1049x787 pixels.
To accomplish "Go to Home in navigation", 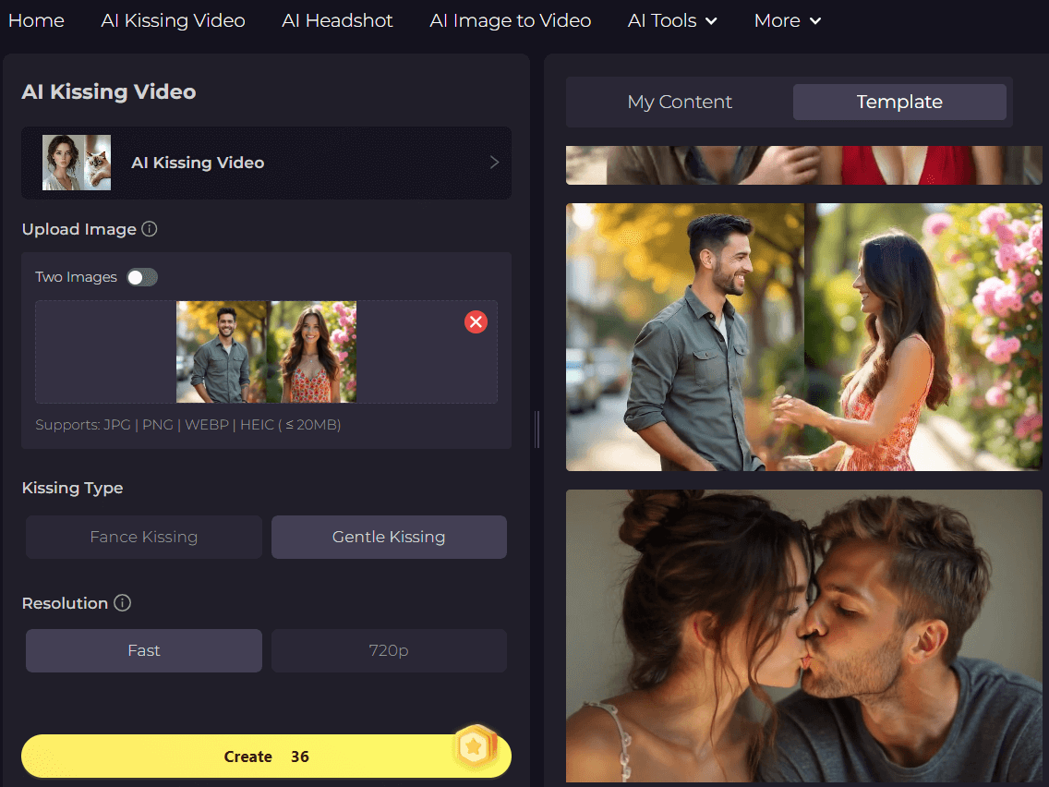I will coord(36,20).
